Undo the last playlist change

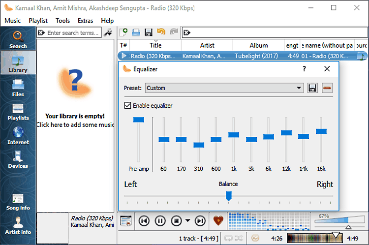(161, 32)
